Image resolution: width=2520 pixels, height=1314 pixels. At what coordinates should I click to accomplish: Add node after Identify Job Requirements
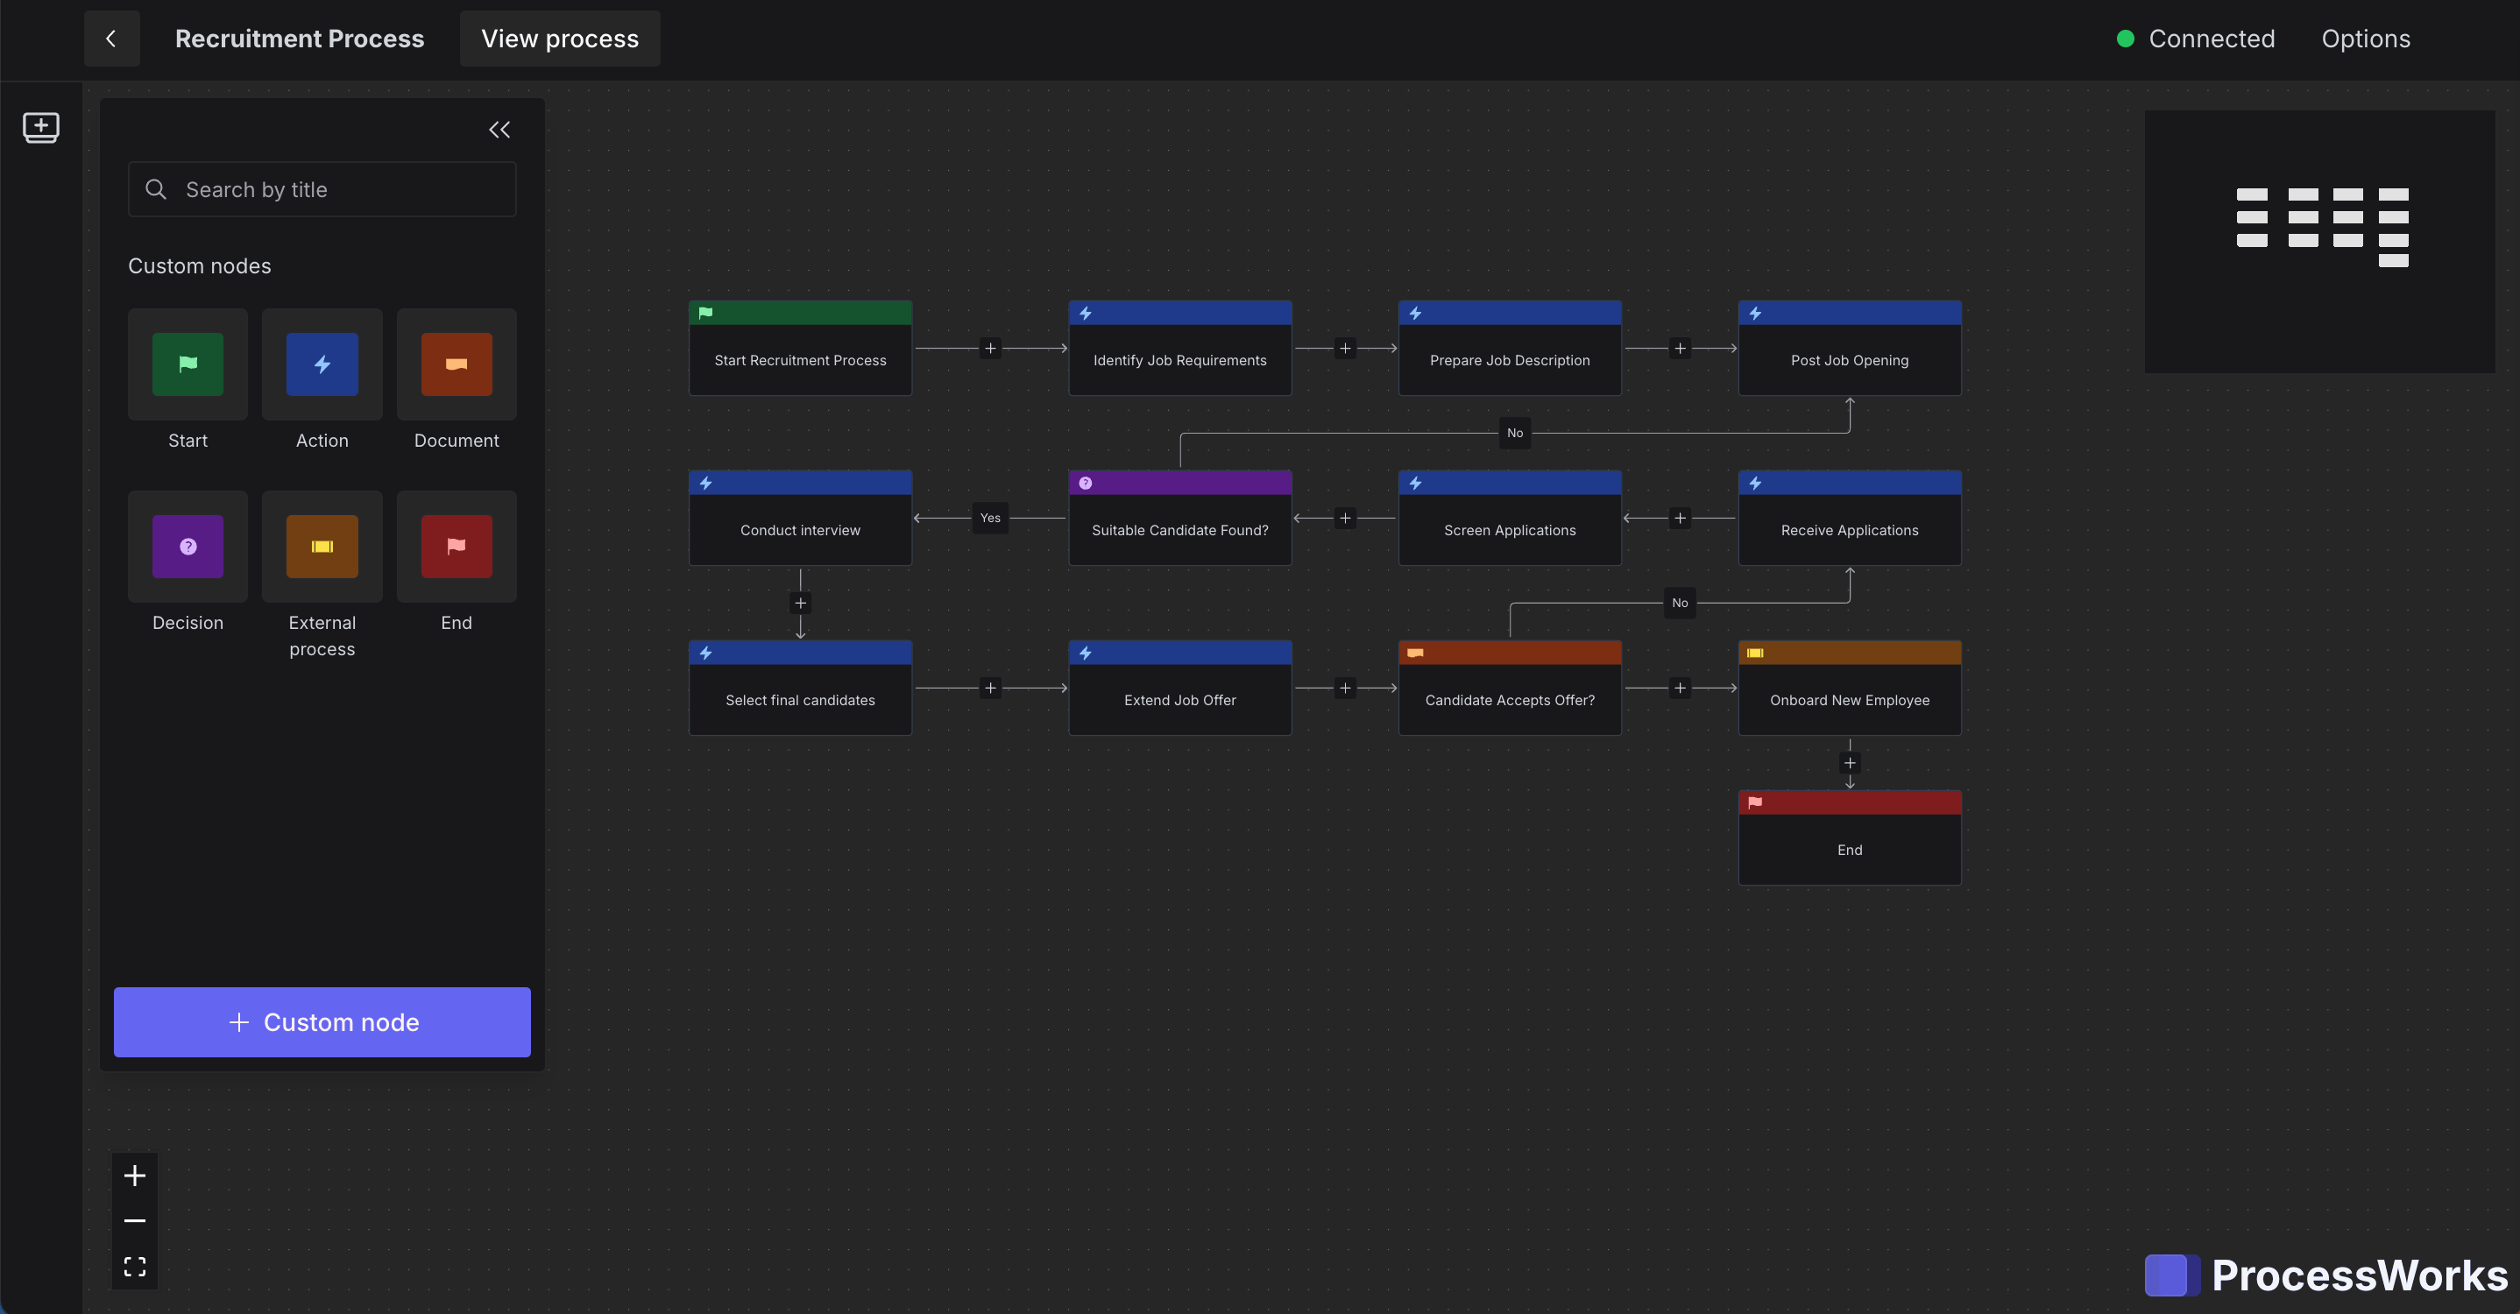(1345, 348)
